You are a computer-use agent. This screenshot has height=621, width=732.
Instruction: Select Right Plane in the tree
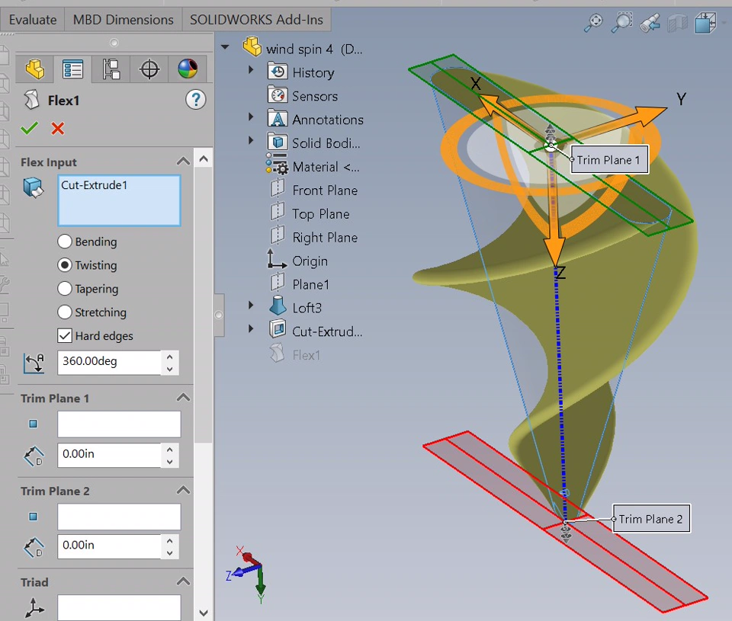[x=325, y=238]
